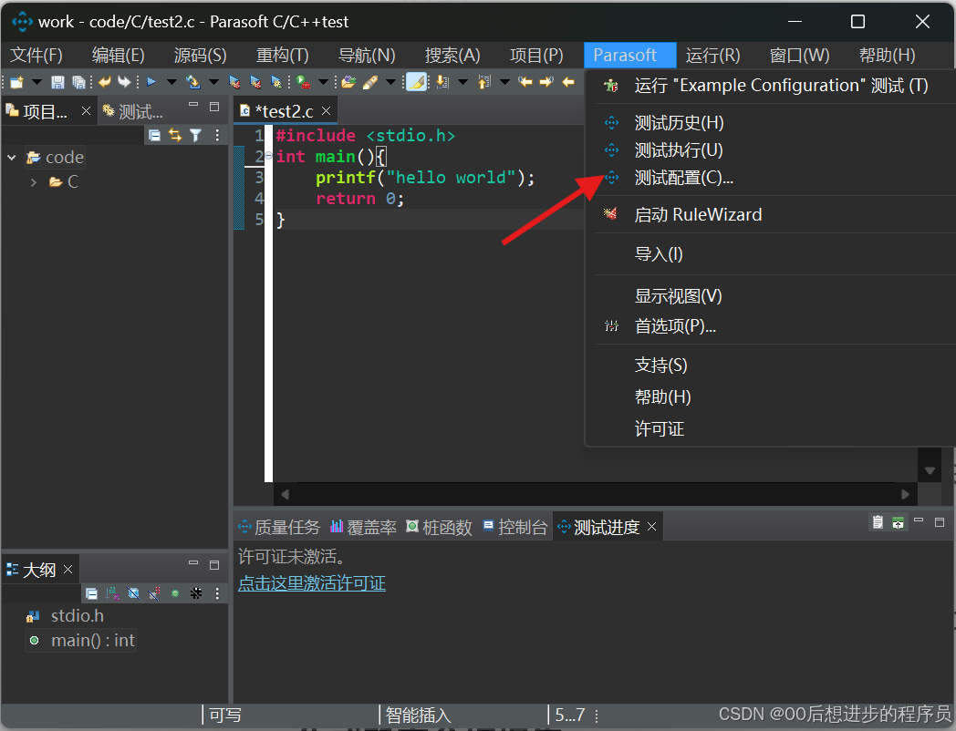Toggle Mark Occurrences highlighter button
The width and height of the screenshot is (956, 731).
416,82
